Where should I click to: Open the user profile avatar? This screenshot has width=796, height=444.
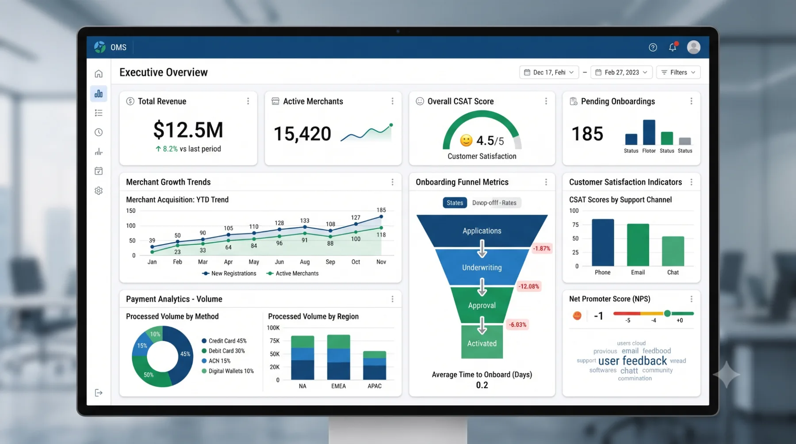pos(693,47)
